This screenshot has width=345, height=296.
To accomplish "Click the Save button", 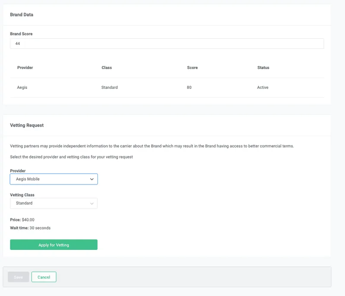I will (x=18, y=277).
